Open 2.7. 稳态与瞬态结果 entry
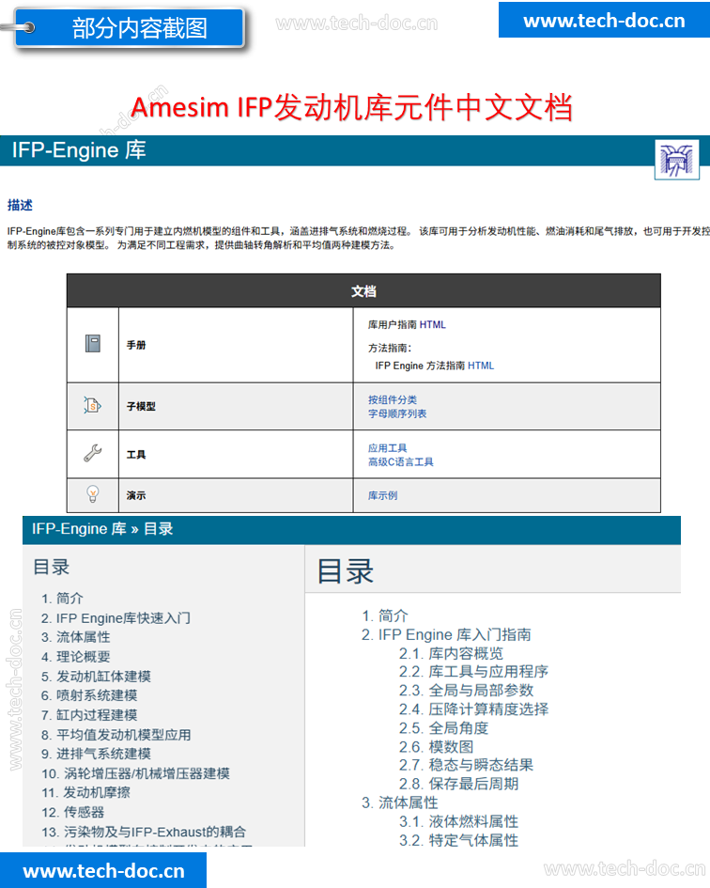The width and height of the screenshot is (710, 888). point(467,765)
